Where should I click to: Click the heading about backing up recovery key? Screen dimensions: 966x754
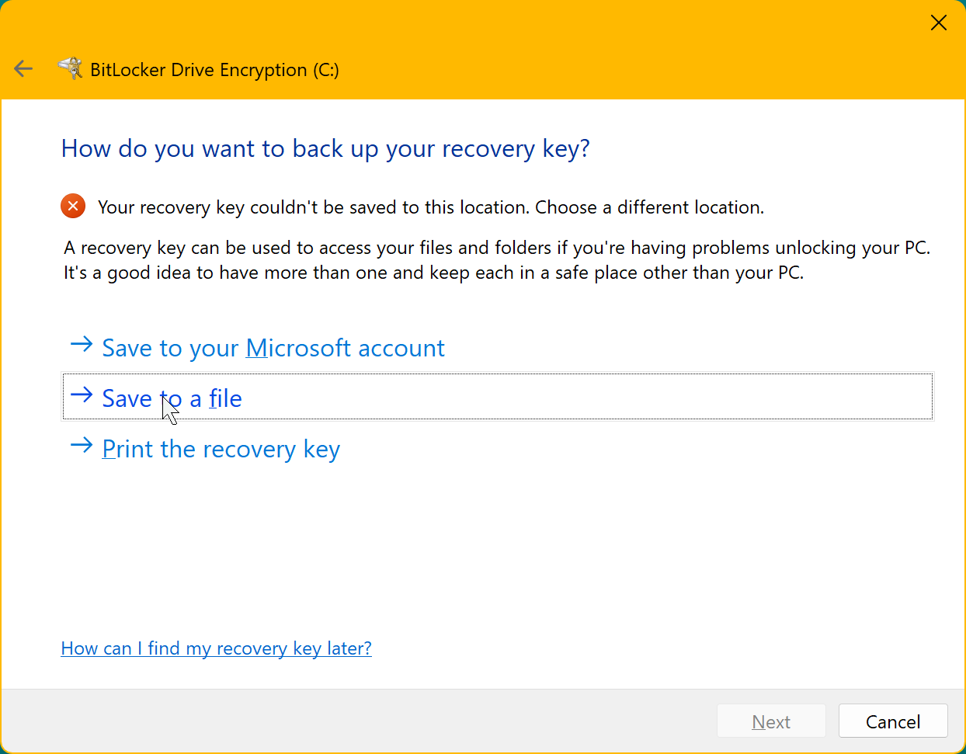[325, 148]
